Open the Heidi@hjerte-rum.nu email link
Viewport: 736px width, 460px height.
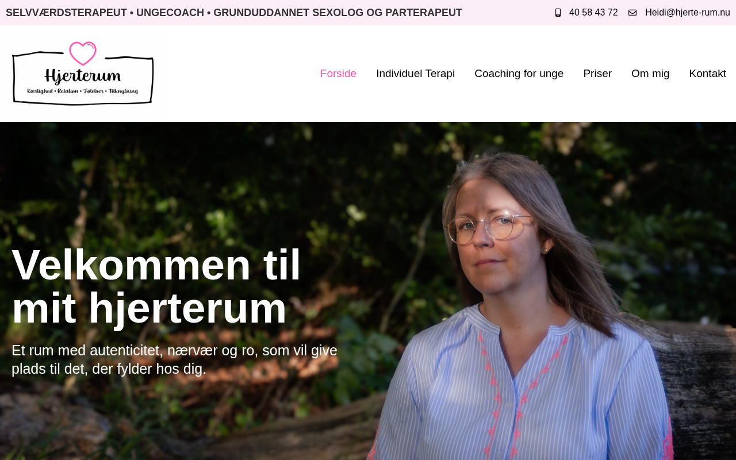(688, 13)
